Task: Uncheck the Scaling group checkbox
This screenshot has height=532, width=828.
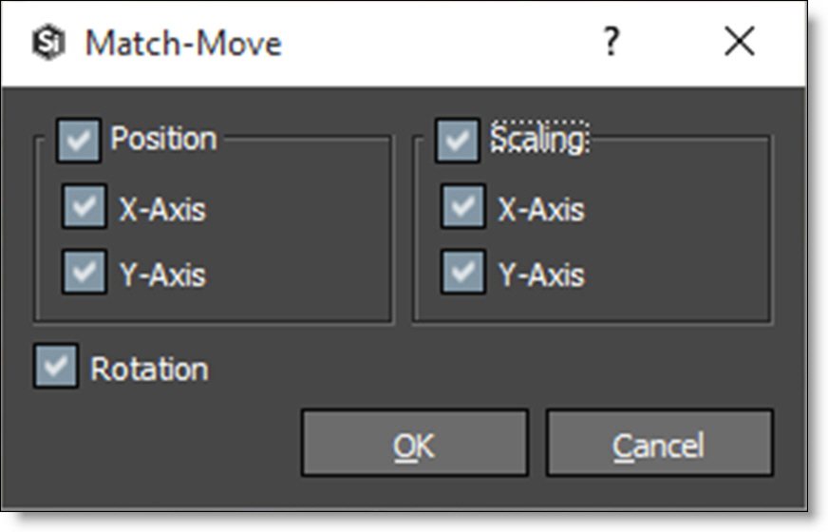Action: (x=458, y=141)
